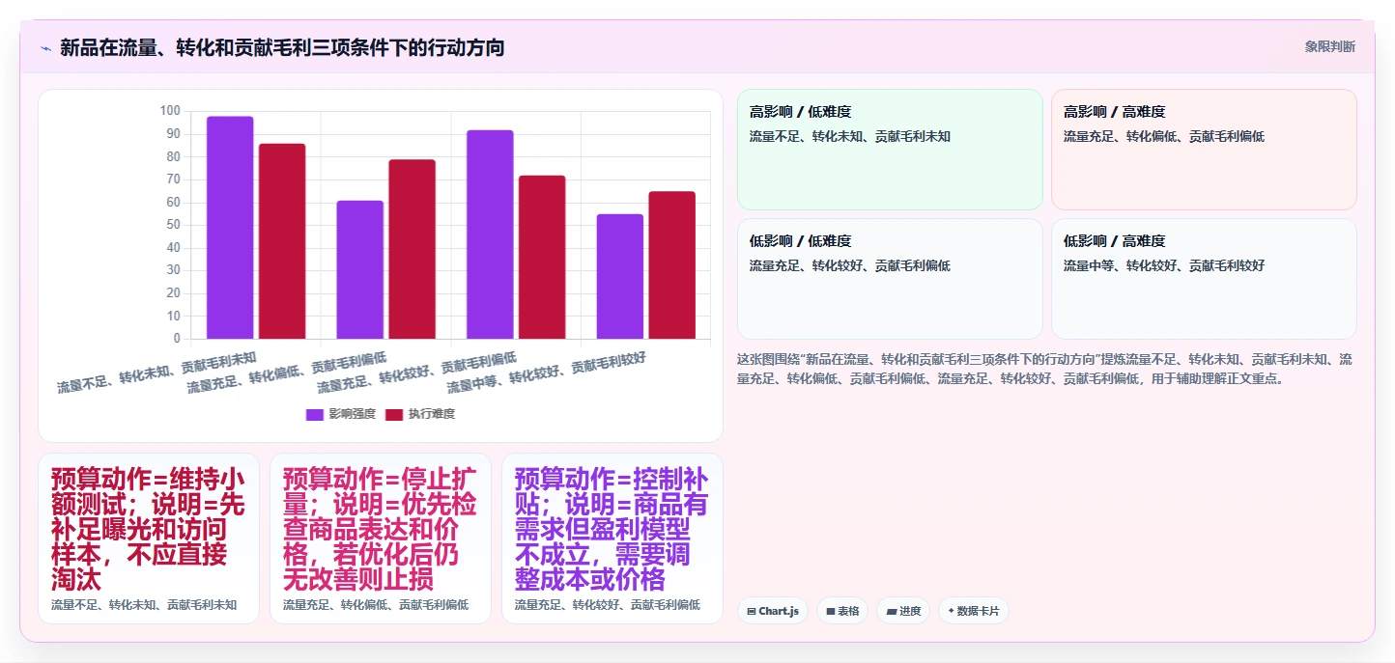
Task: Click the purple 影响强度 legend swatch
Action: point(315,414)
